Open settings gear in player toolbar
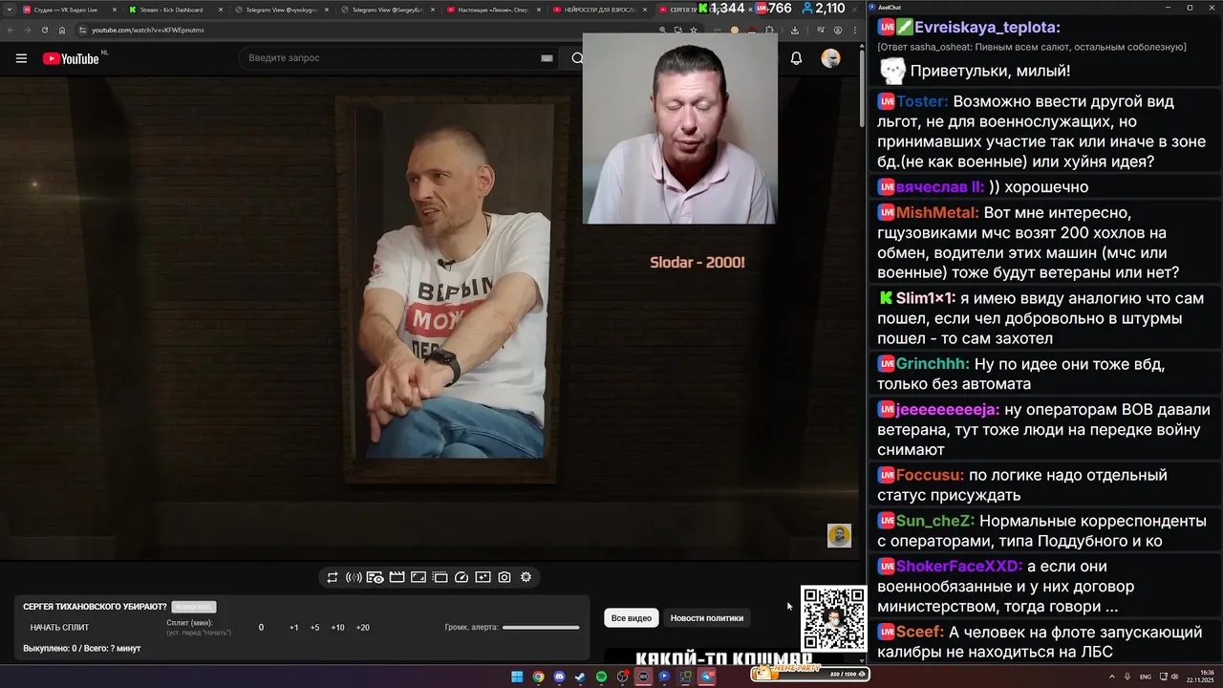The width and height of the screenshot is (1223, 688). pos(526,577)
